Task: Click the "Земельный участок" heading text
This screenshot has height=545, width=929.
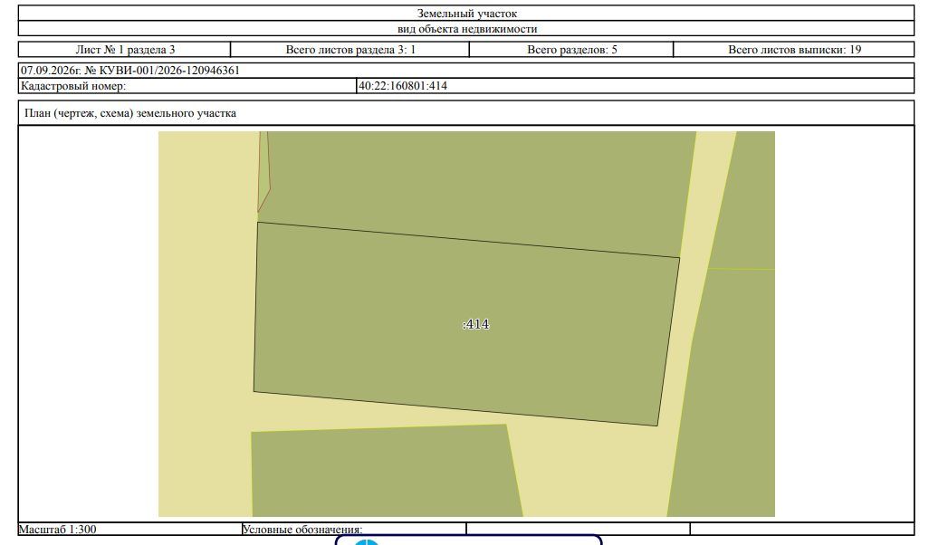Action: click(466, 13)
